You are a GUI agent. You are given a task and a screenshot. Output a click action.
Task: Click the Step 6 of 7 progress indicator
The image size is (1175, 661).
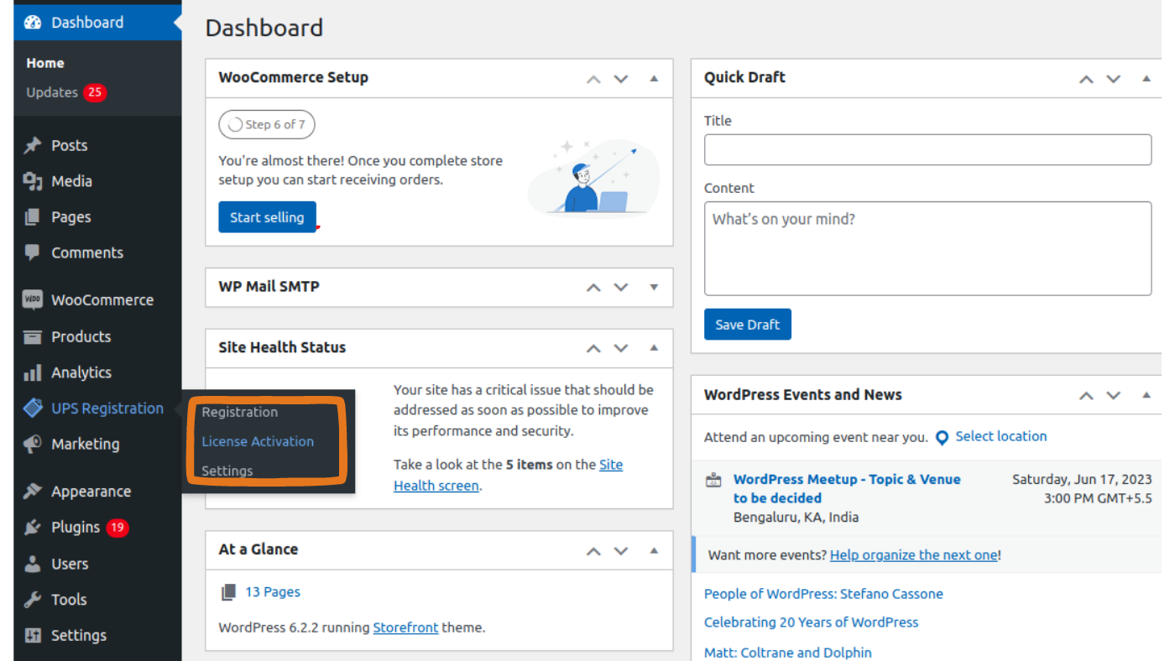(267, 124)
